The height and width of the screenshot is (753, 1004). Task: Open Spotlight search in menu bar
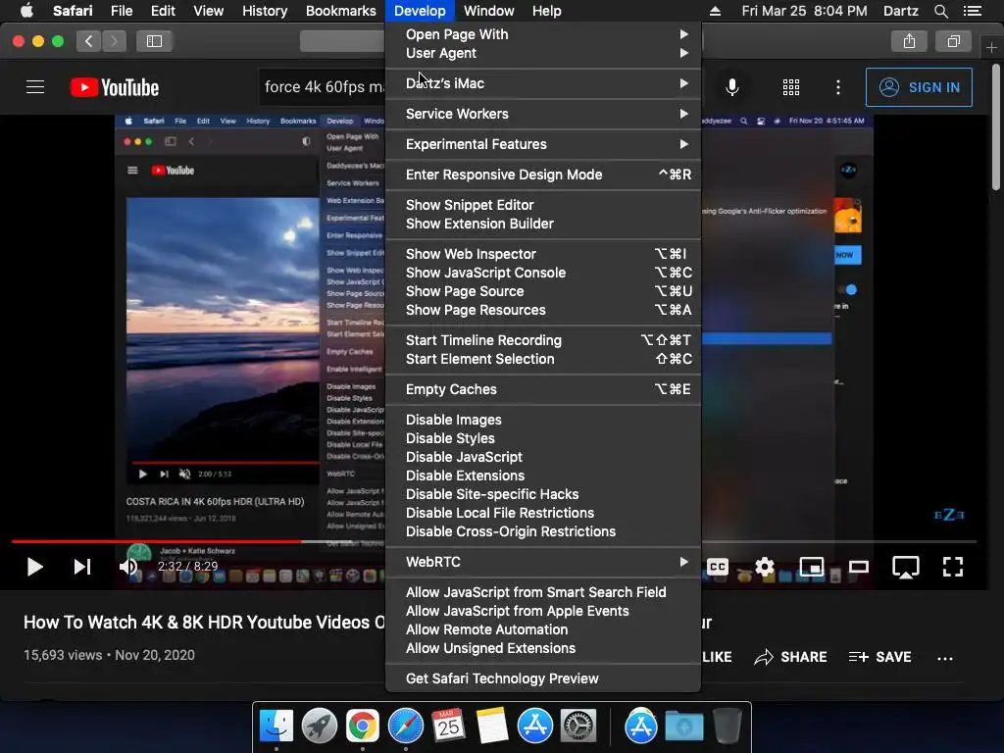pos(940,11)
